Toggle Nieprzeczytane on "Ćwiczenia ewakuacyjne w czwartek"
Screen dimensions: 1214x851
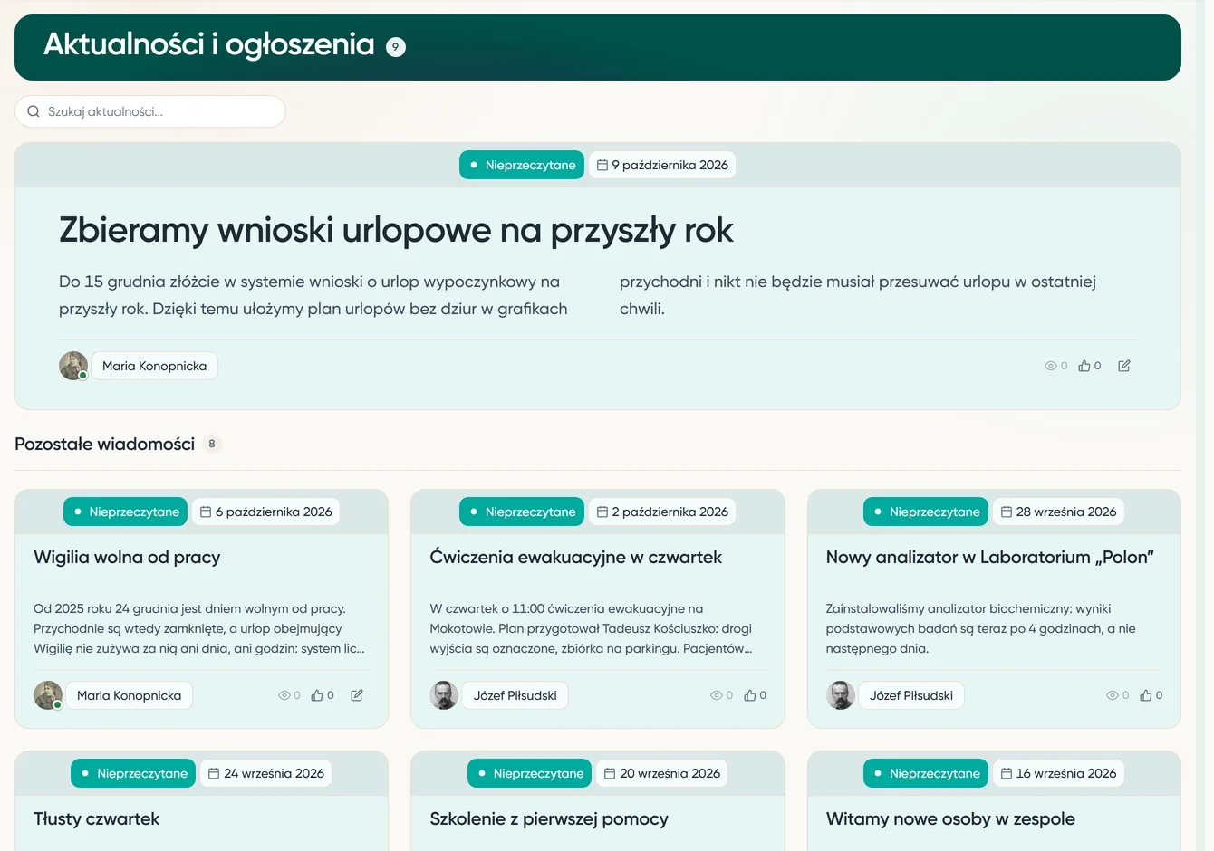522,512
